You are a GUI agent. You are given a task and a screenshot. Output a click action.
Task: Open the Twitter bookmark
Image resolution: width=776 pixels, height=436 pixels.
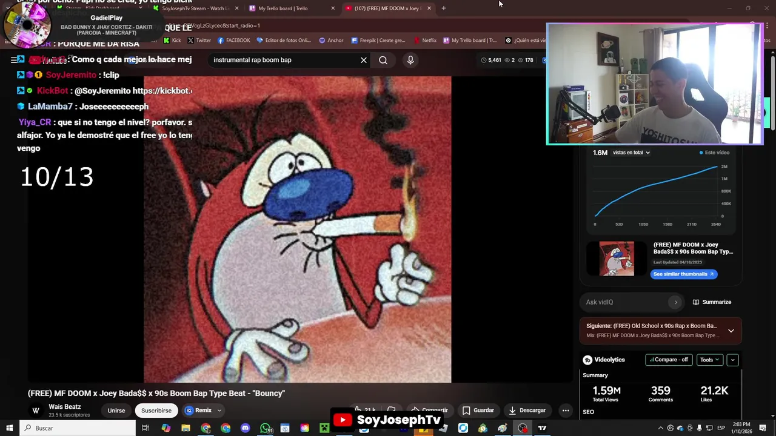click(x=199, y=41)
